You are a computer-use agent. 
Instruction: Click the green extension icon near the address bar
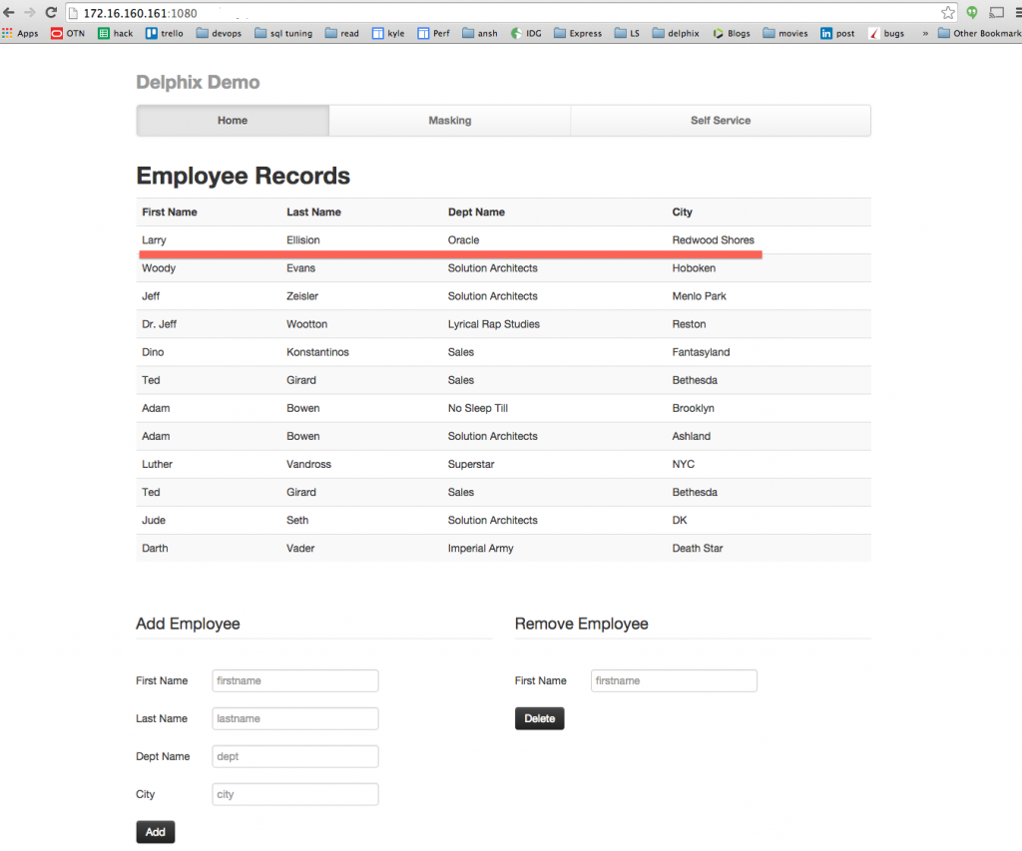[x=971, y=14]
